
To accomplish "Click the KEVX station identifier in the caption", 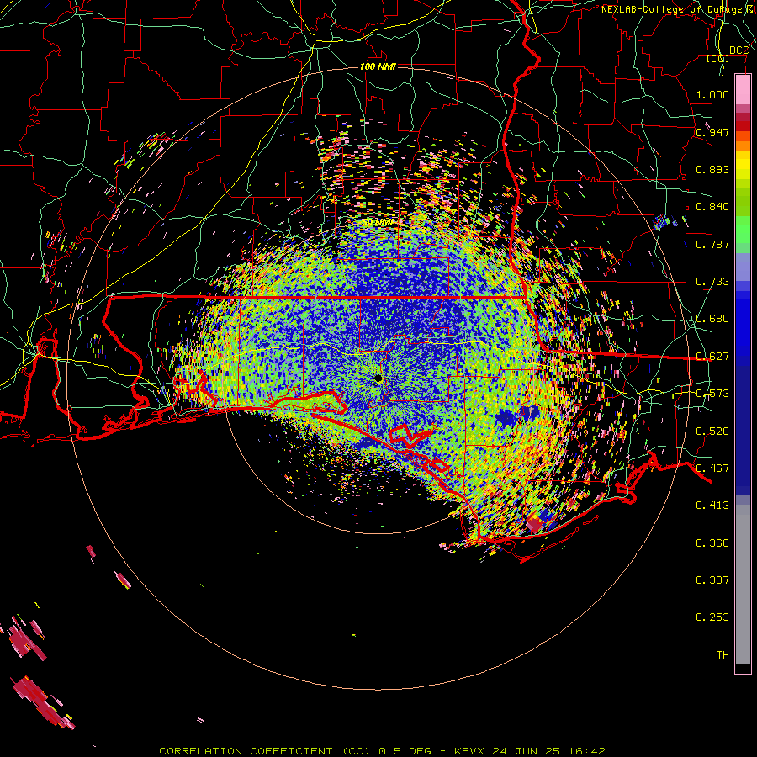I will [x=471, y=751].
